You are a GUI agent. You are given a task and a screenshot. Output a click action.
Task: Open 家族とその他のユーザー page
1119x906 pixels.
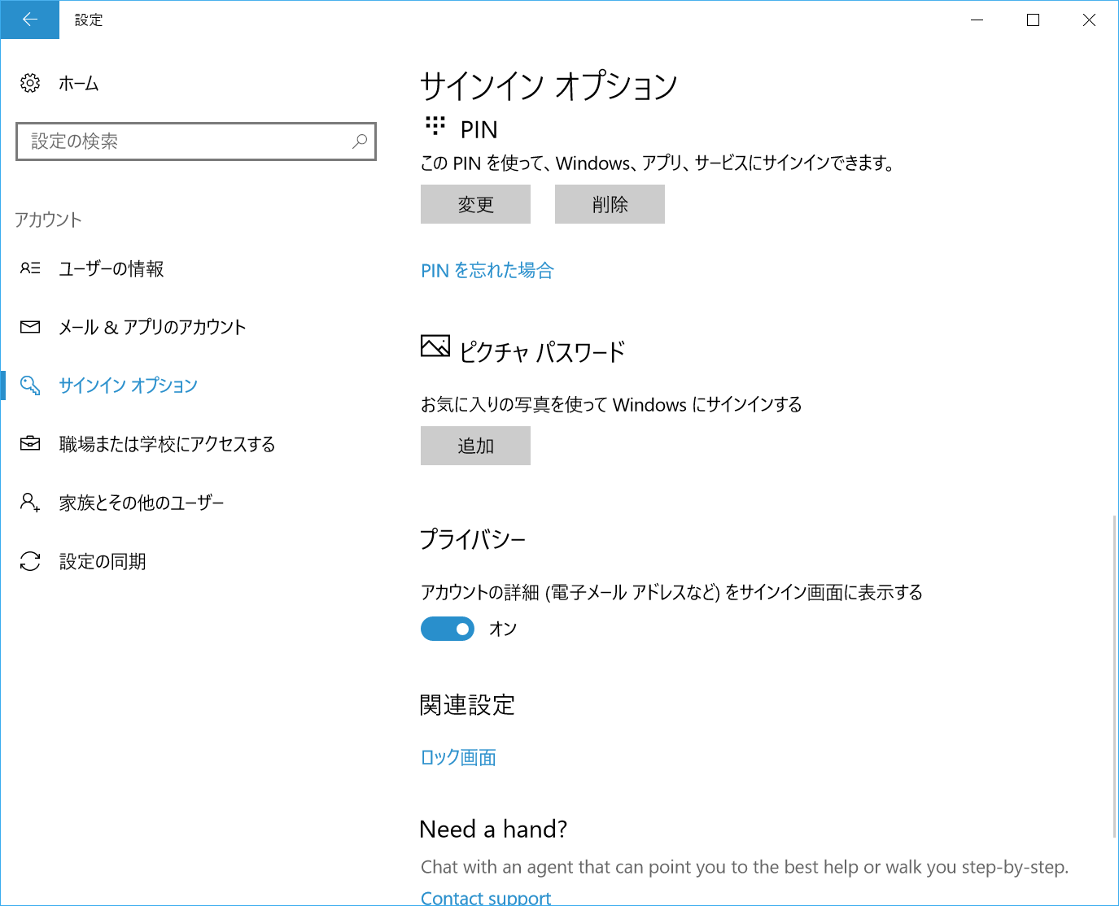[141, 503]
